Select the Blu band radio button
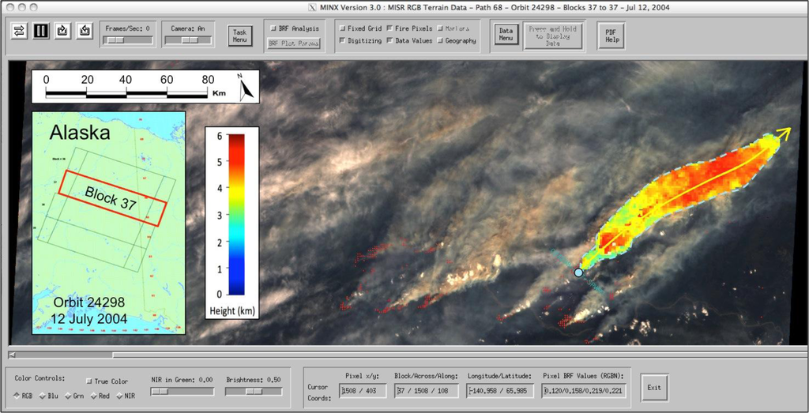809x413 pixels. click(x=47, y=396)
